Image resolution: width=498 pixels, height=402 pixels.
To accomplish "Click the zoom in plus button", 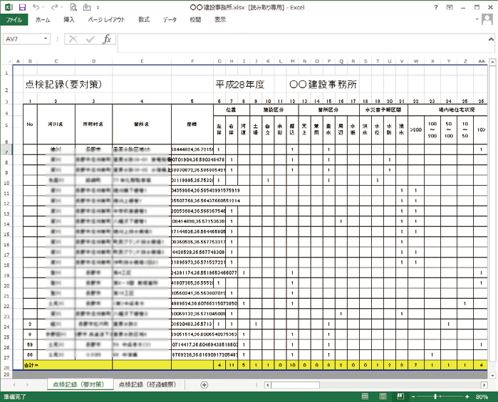I will pos(467,396).
